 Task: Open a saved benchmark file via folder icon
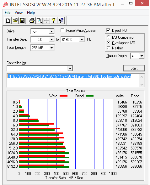tap(15, 21)
